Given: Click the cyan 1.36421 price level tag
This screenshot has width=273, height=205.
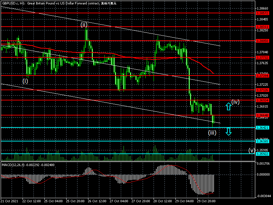Looking at the screenshot, I should pyautogui.click(x=262, y=128).
